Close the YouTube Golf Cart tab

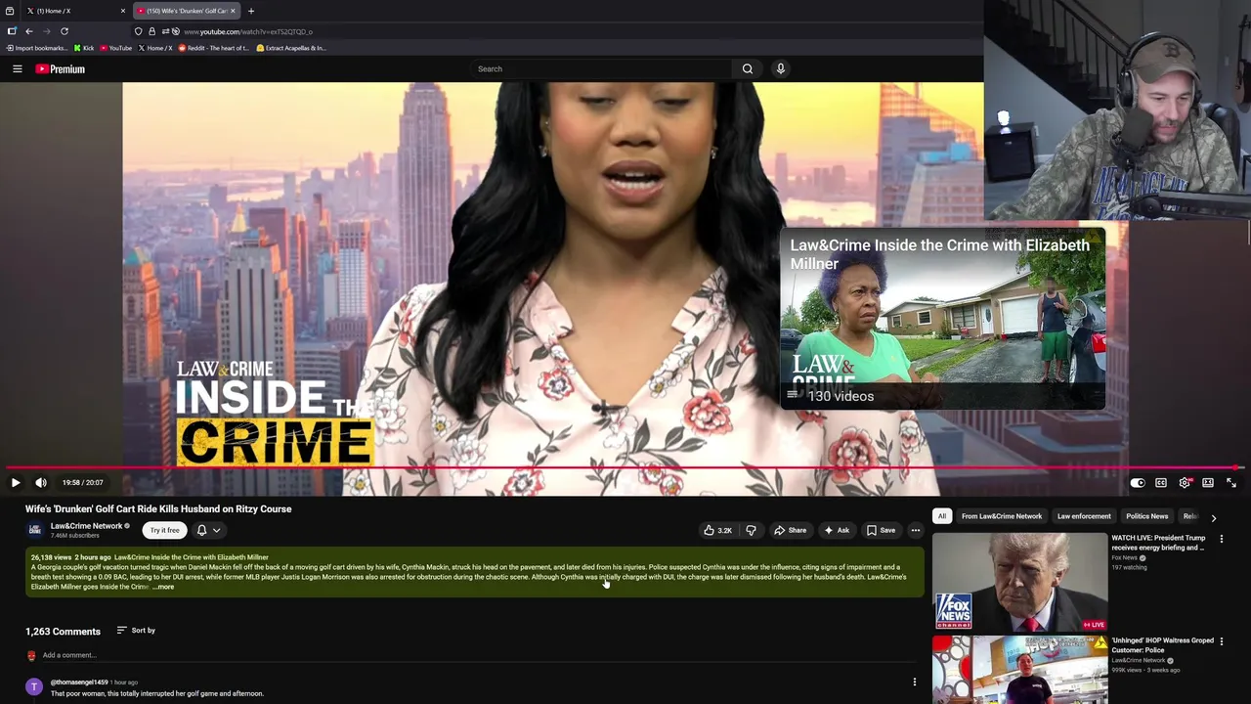(x=233, y=11)
